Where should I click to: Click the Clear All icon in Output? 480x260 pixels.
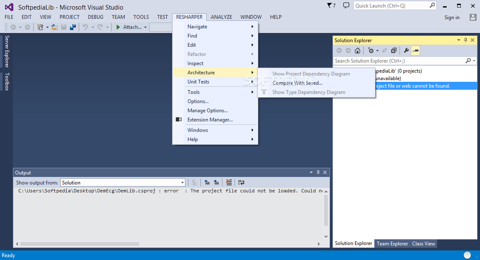point(229,182)
